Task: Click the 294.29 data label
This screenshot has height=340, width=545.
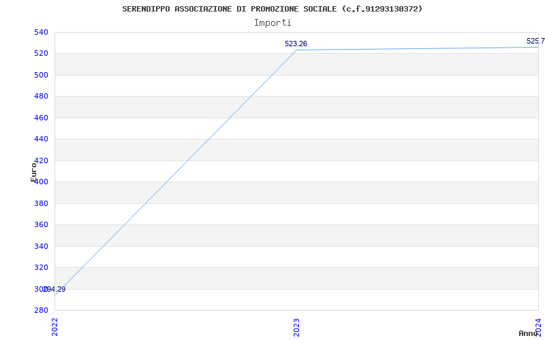Action: [x=54, y=290]
